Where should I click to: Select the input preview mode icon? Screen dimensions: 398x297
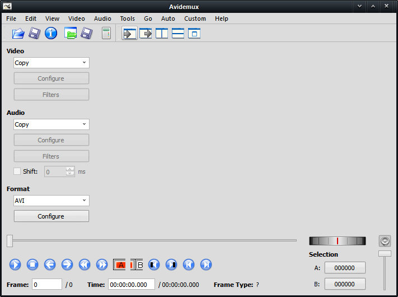(x=129, y=33)
